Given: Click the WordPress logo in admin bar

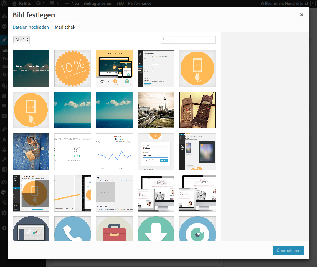Looking at the screenshot, I should point(4,4).
